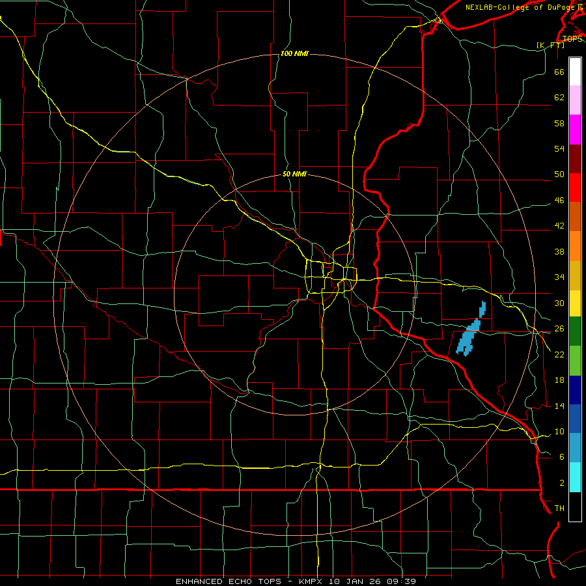
Task: Click the light pink swatch in the scale
Action: tap(575, 100)
